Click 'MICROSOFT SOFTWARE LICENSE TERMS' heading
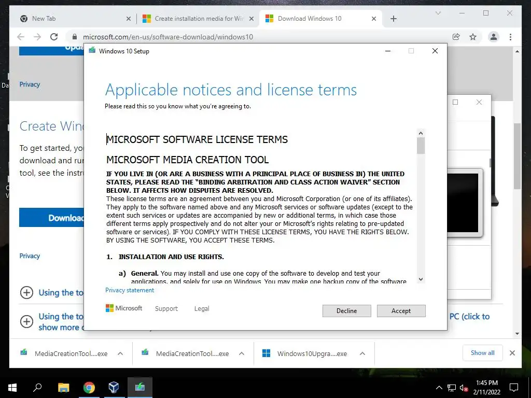 [197, 139]
